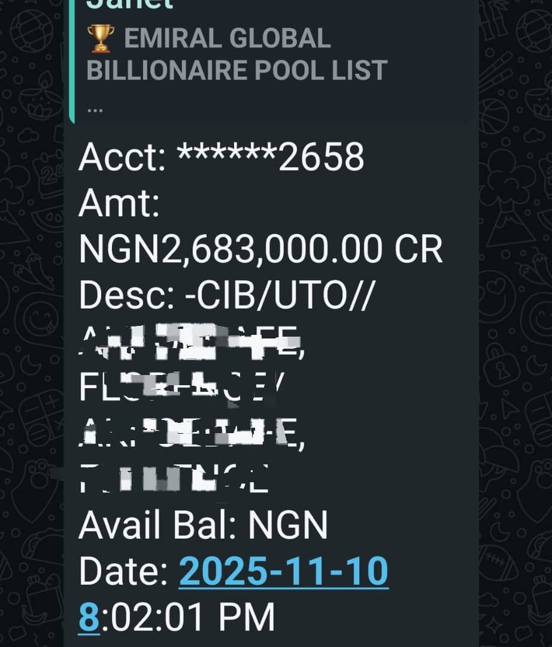Tap the fourth redacted name line
Screen dimensions: 552x647
pos(174,479)
